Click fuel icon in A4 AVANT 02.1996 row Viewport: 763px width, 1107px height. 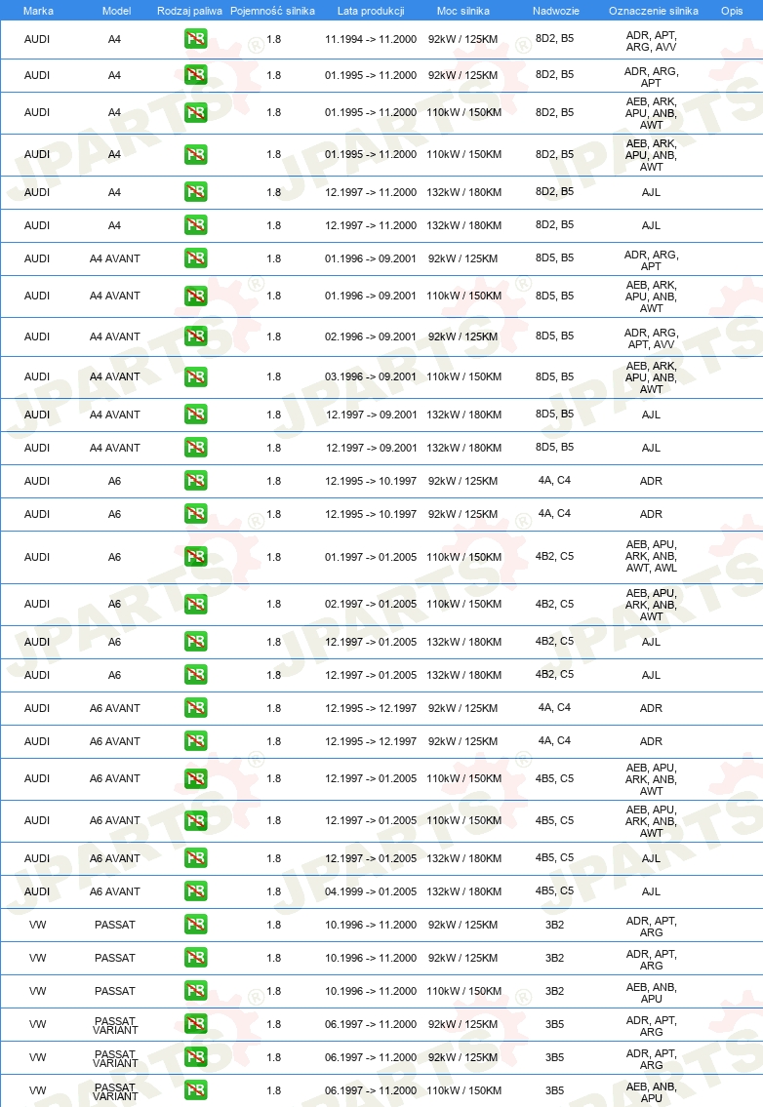click(196, 336)
